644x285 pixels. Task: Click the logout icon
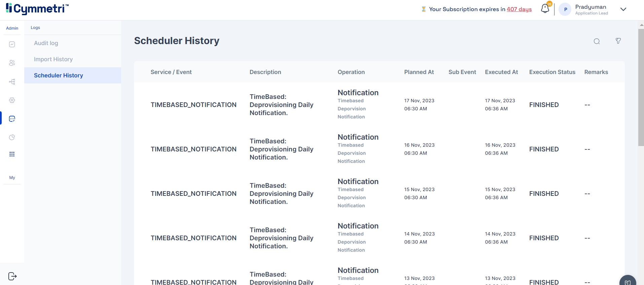(12, 276)
